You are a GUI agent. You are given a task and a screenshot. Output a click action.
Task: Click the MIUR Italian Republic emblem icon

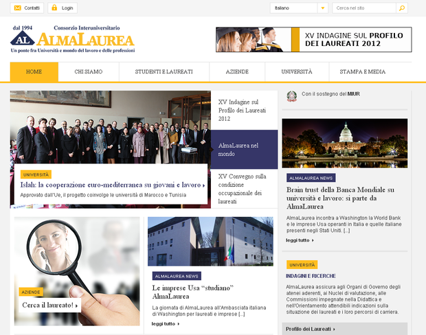292,96
